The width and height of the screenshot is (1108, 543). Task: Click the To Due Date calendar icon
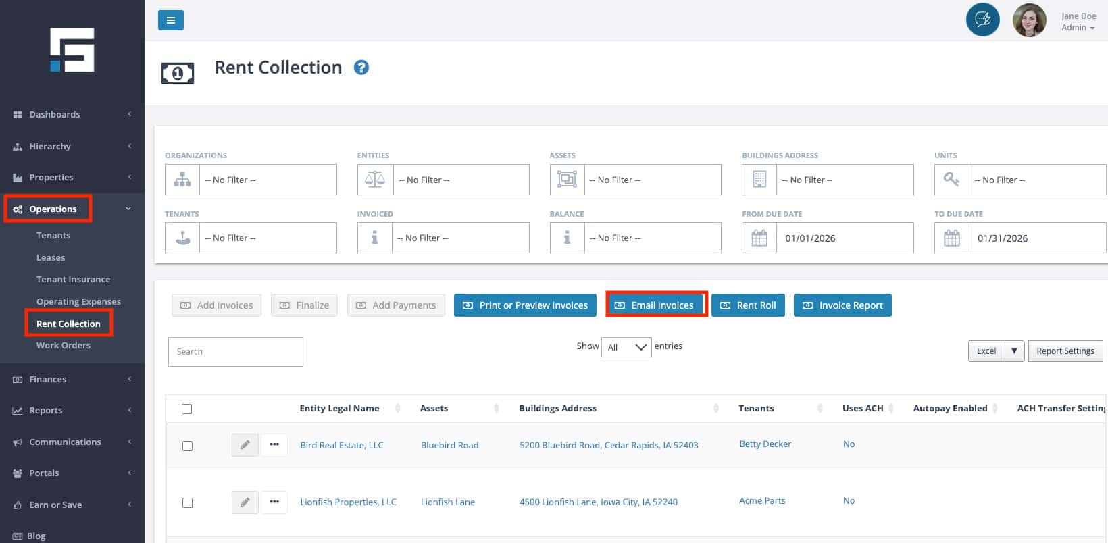(951, 238)
